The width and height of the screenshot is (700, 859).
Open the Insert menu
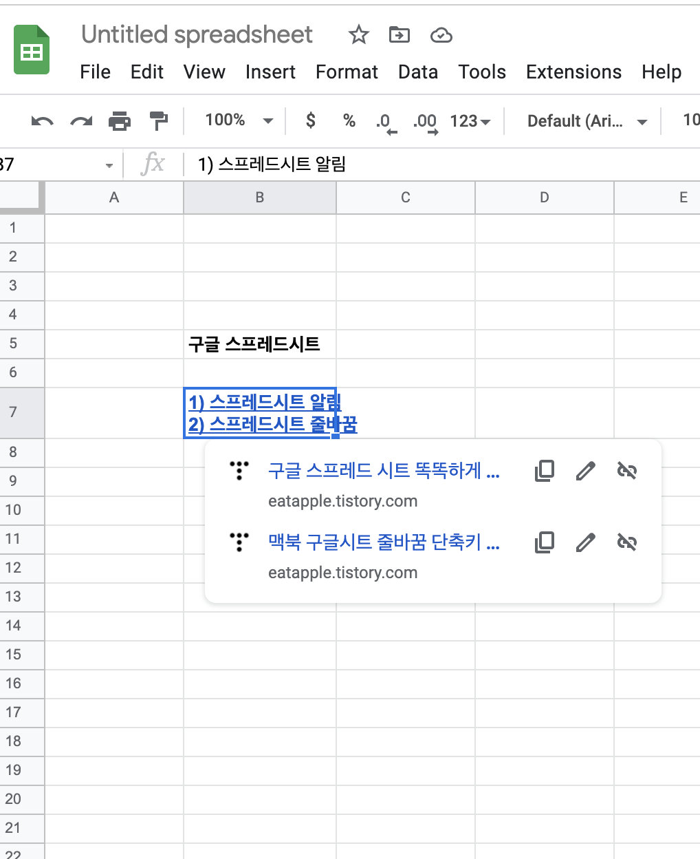(x=270, y=72)
